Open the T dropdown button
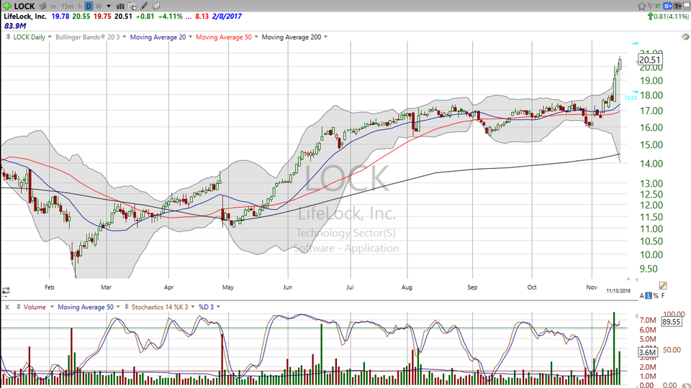 point(677,6)
